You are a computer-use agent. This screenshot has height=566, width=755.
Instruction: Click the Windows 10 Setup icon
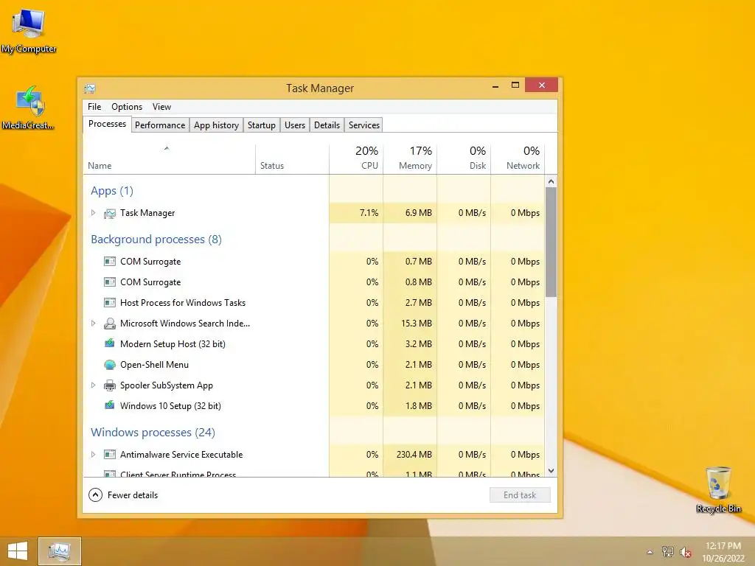110,405
